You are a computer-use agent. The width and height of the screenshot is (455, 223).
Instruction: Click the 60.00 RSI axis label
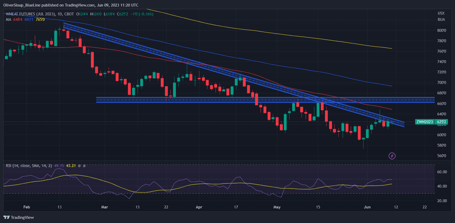click(x=442, y=172)
